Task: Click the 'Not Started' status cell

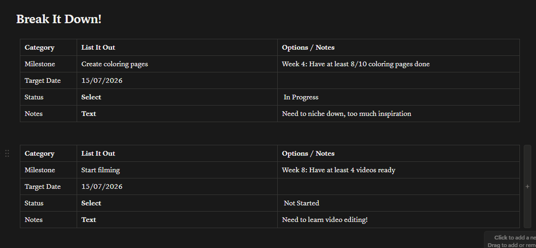Action: (x=399, y=203)
